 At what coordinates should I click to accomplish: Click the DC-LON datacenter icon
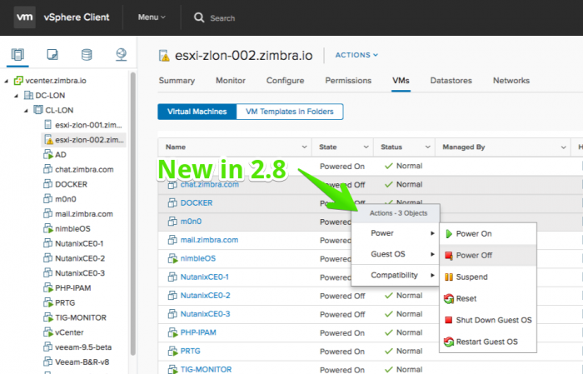[28, 96]
